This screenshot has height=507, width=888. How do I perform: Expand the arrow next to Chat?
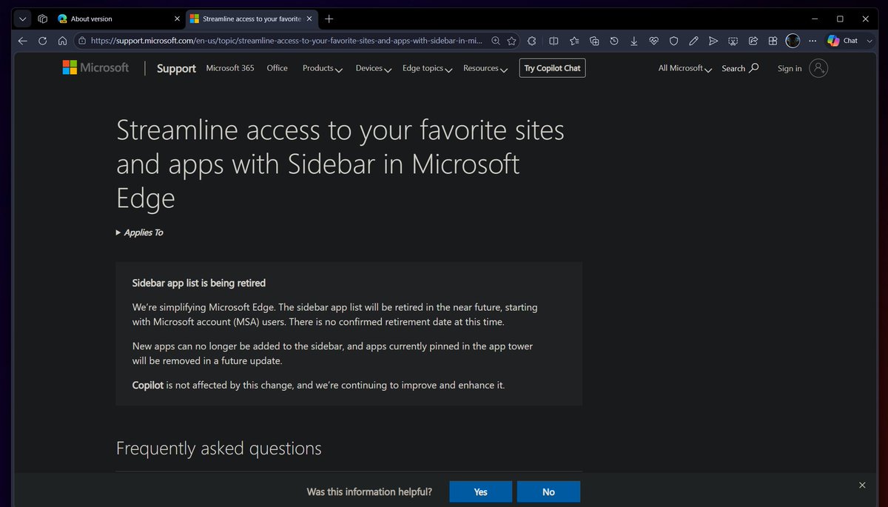(x=870, y=41)
